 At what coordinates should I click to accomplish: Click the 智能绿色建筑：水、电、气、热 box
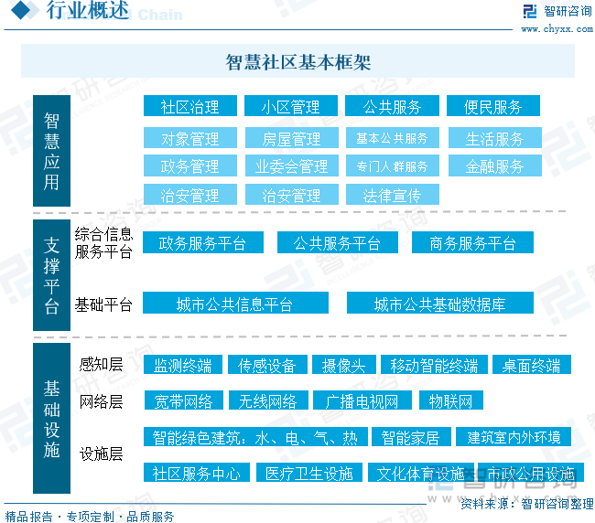[x=255, y=436]
